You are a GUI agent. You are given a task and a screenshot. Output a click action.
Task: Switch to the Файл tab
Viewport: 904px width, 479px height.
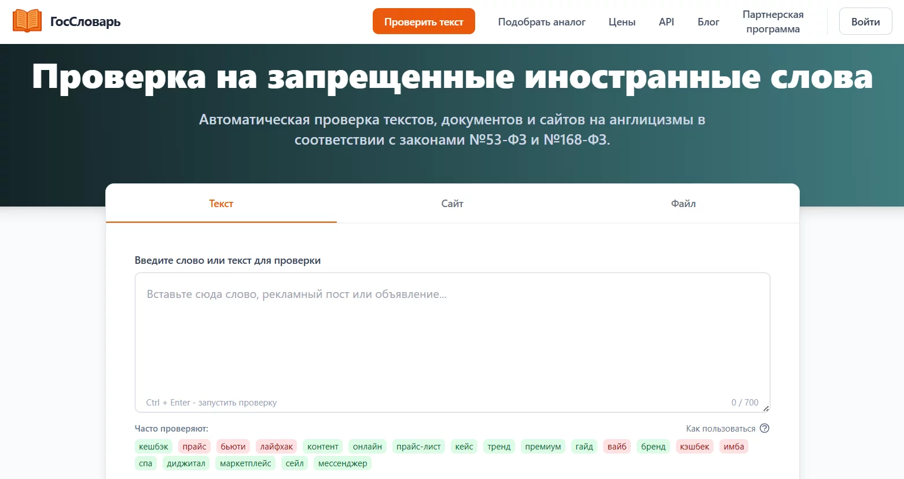(683, 204)
